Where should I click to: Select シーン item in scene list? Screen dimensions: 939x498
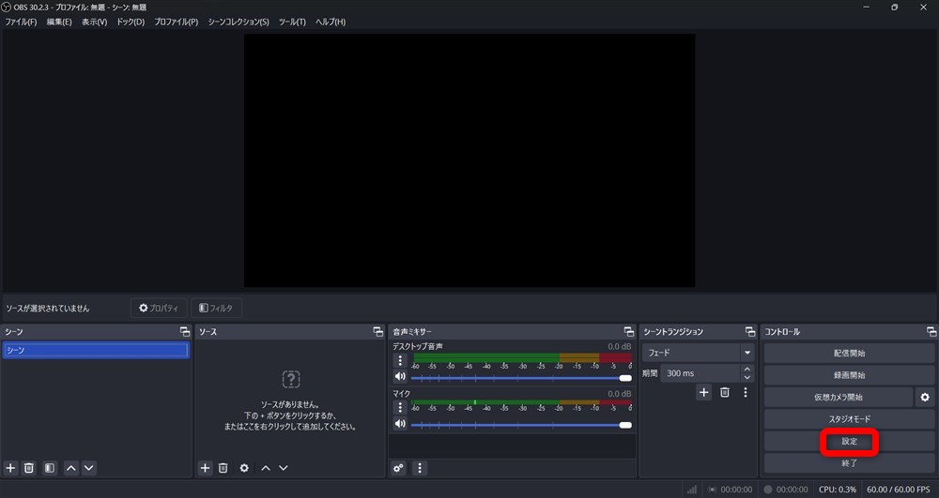(96, 351)
